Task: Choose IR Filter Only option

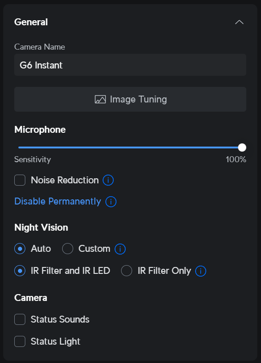Action: click(127, 271)
